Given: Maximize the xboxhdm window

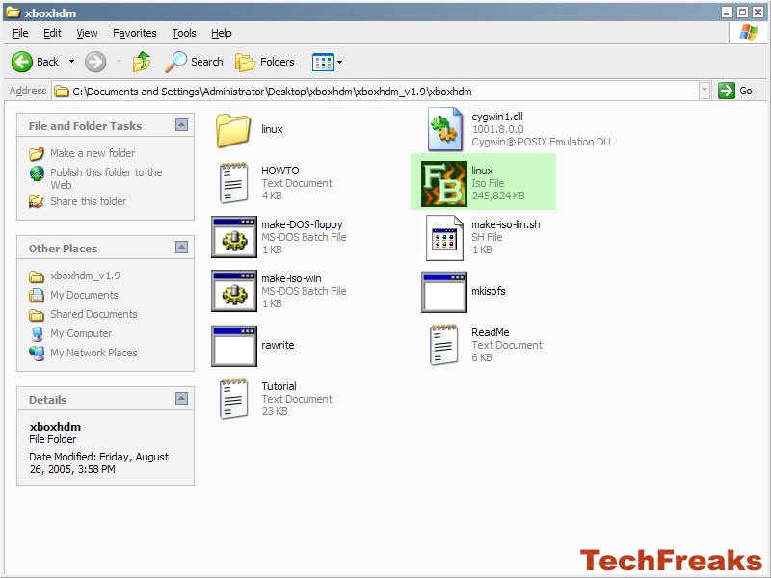Looking at the screenshot, I should [x=742, y=12].
